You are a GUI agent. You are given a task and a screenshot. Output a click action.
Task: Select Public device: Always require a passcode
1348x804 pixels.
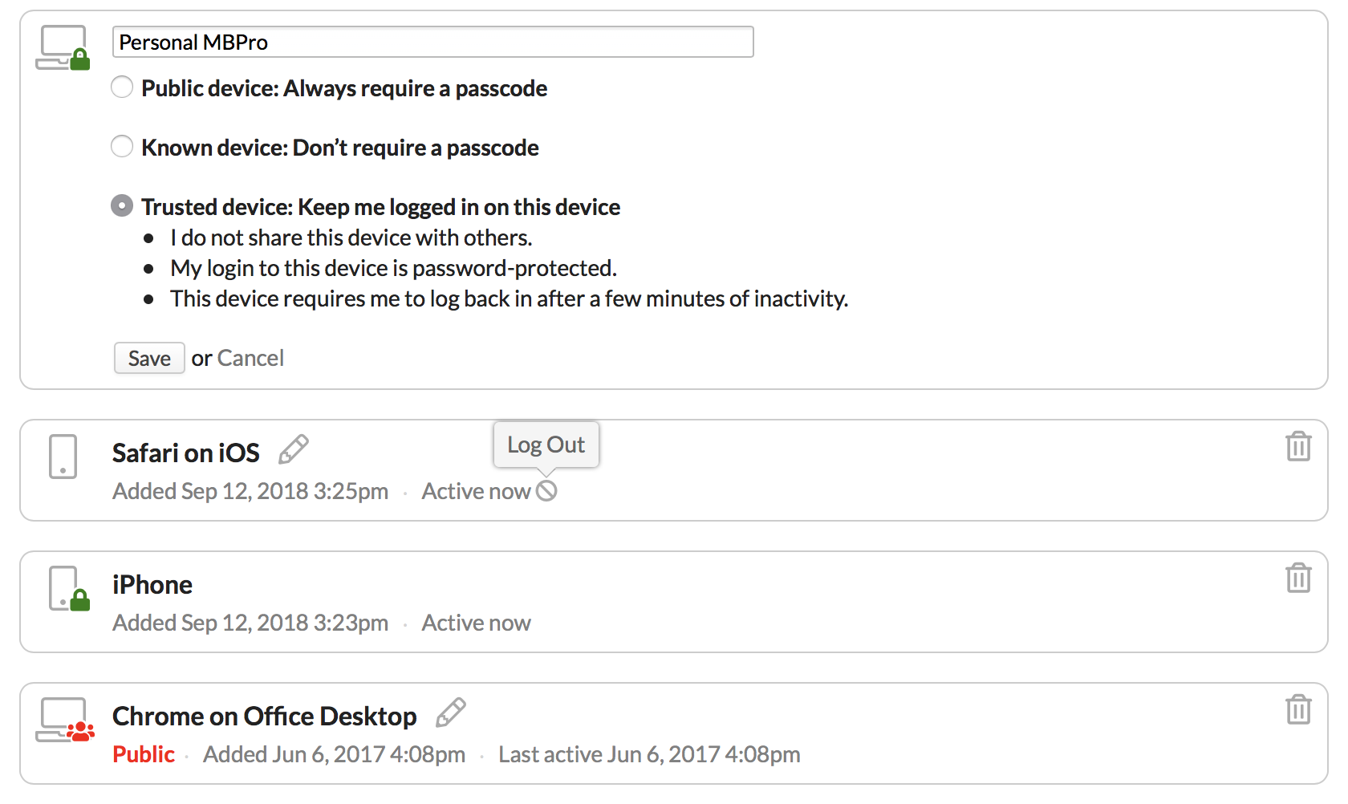point(122,87)
